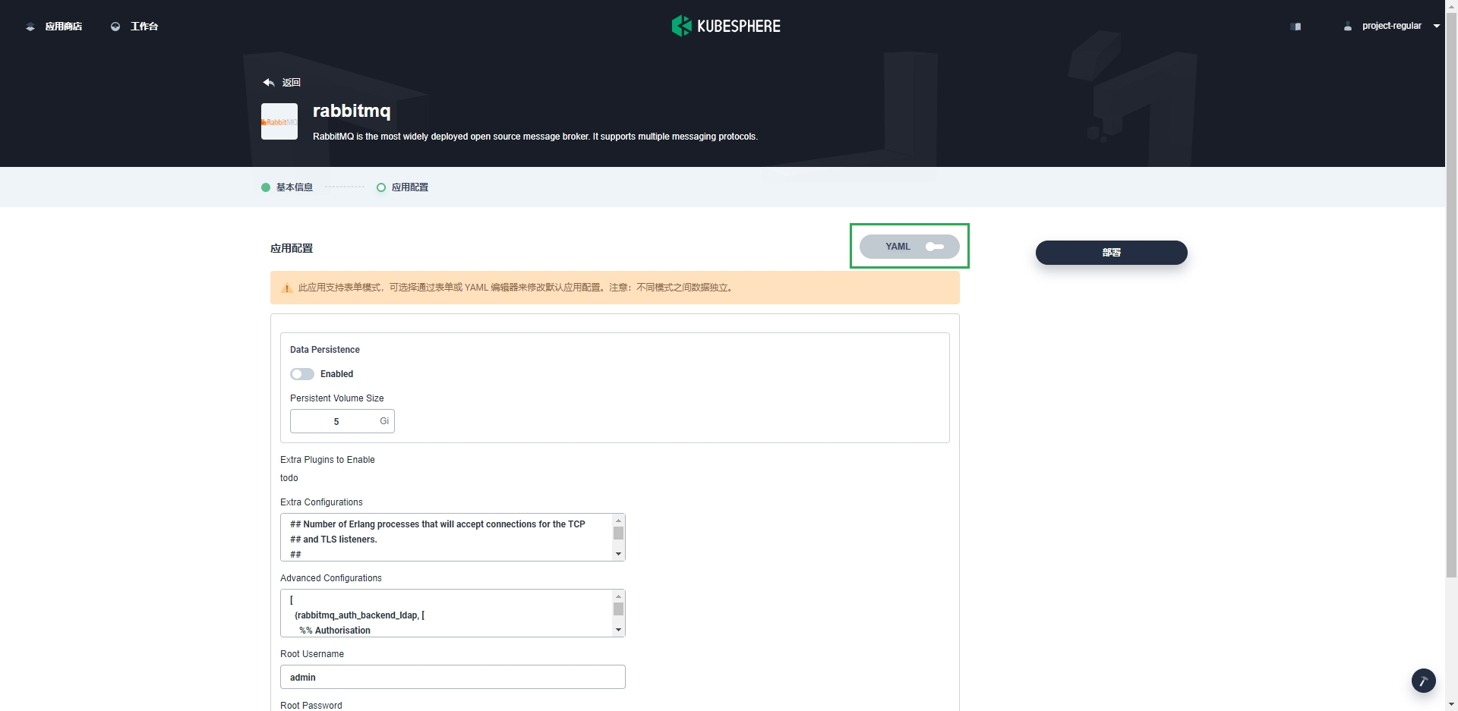Click the 应用配置 section heading
The image size is (1458, 711).
point(292,248)
